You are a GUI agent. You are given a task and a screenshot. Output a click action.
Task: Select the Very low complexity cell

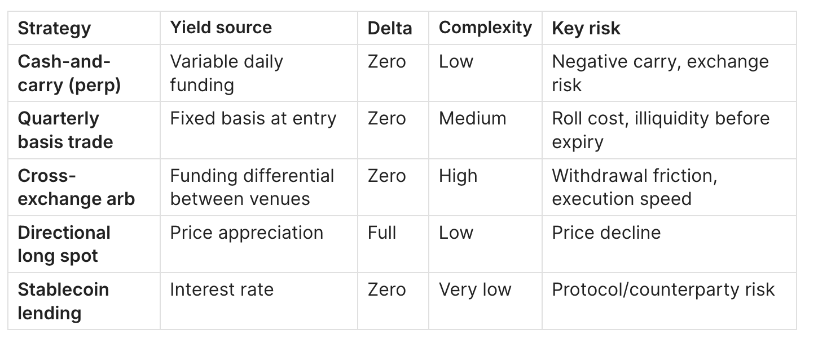coord(474,289)
